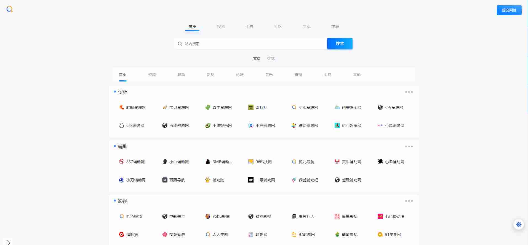
Task: Click the 提交网址 button
Action: point(509,10)
